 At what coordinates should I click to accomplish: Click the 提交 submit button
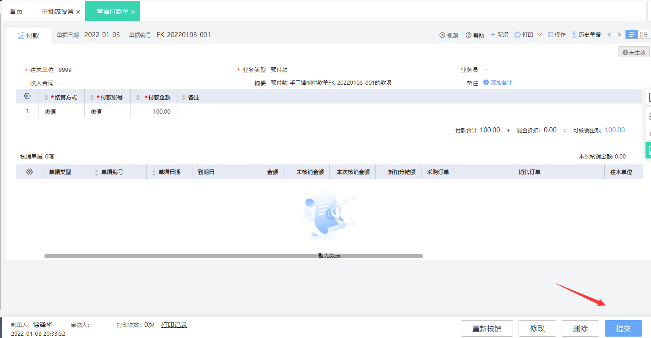click(x=623, y=328)
